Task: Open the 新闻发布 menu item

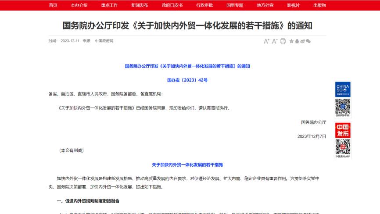Action: pyautogui.click(x=140, y=5)
